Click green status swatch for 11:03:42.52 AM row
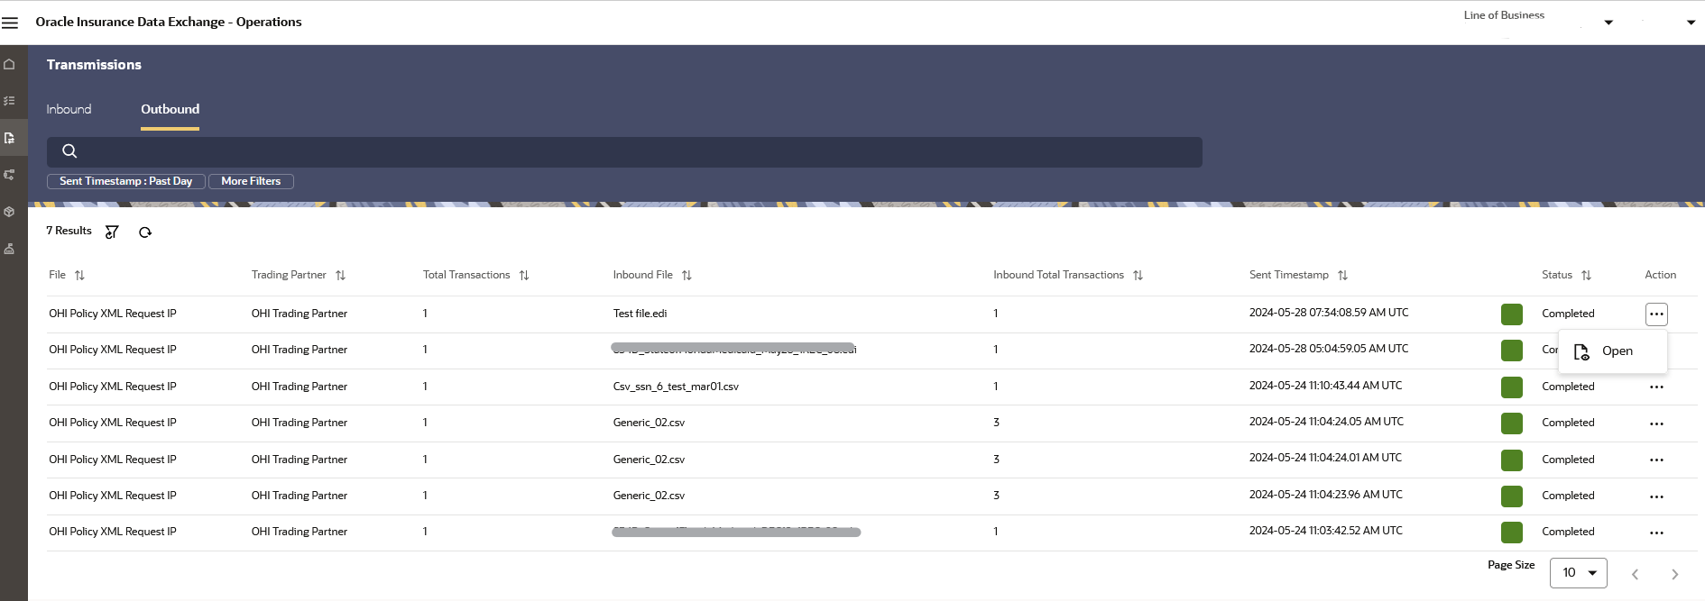The image size is (1705, 601). point(1512,532)
